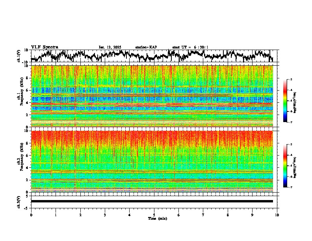The height and width of the screenshot is (241, 312).
Task: Click time axis tick label "1"
Action: pyautogui.click(x=56, y=215)
